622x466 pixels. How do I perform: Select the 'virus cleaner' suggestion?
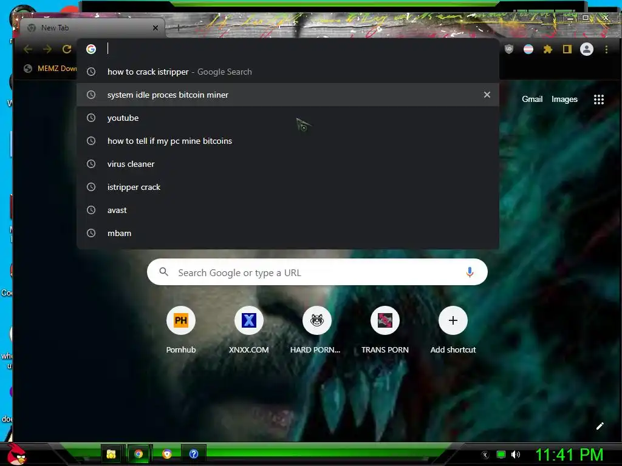pyautogui.click(x=287, y=164)
